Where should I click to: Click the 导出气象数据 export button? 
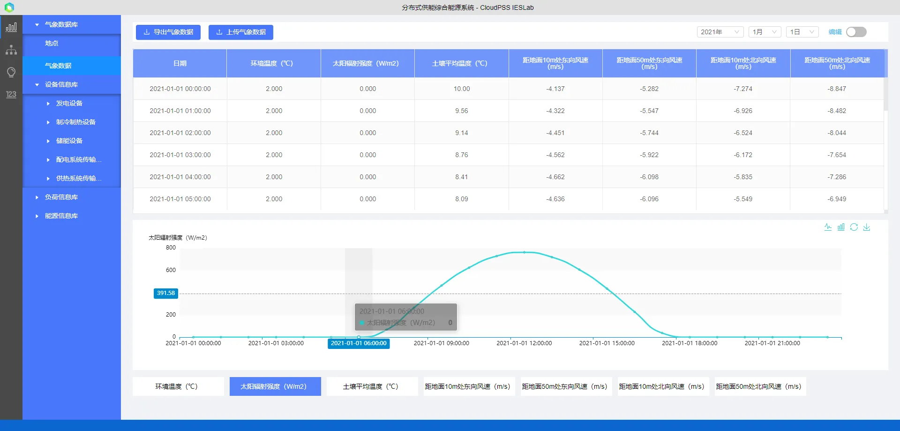coord(168,32)
